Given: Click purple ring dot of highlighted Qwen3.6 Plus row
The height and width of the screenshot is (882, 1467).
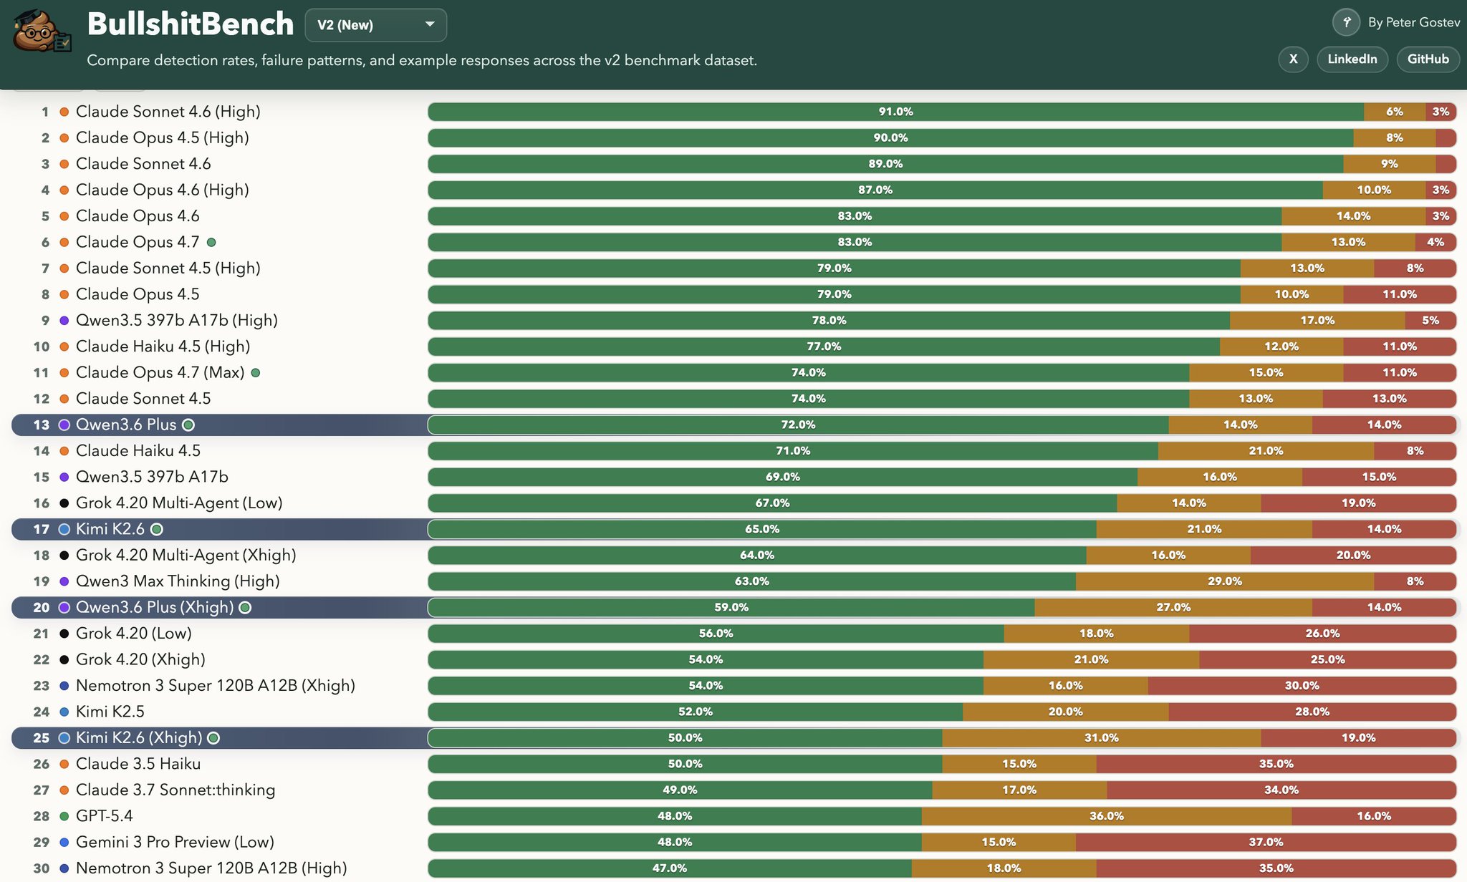Looking at the screenshot, I should pos(64,425).
